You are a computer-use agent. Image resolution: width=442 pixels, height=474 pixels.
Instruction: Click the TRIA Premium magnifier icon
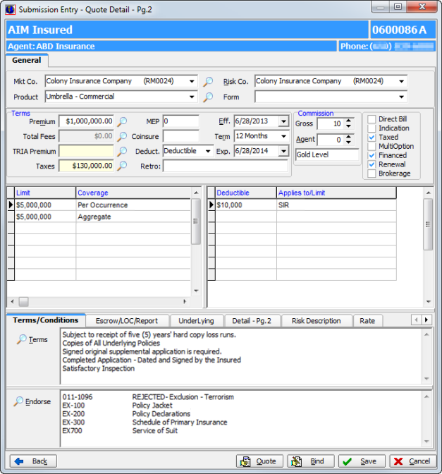tap(122, 152)
